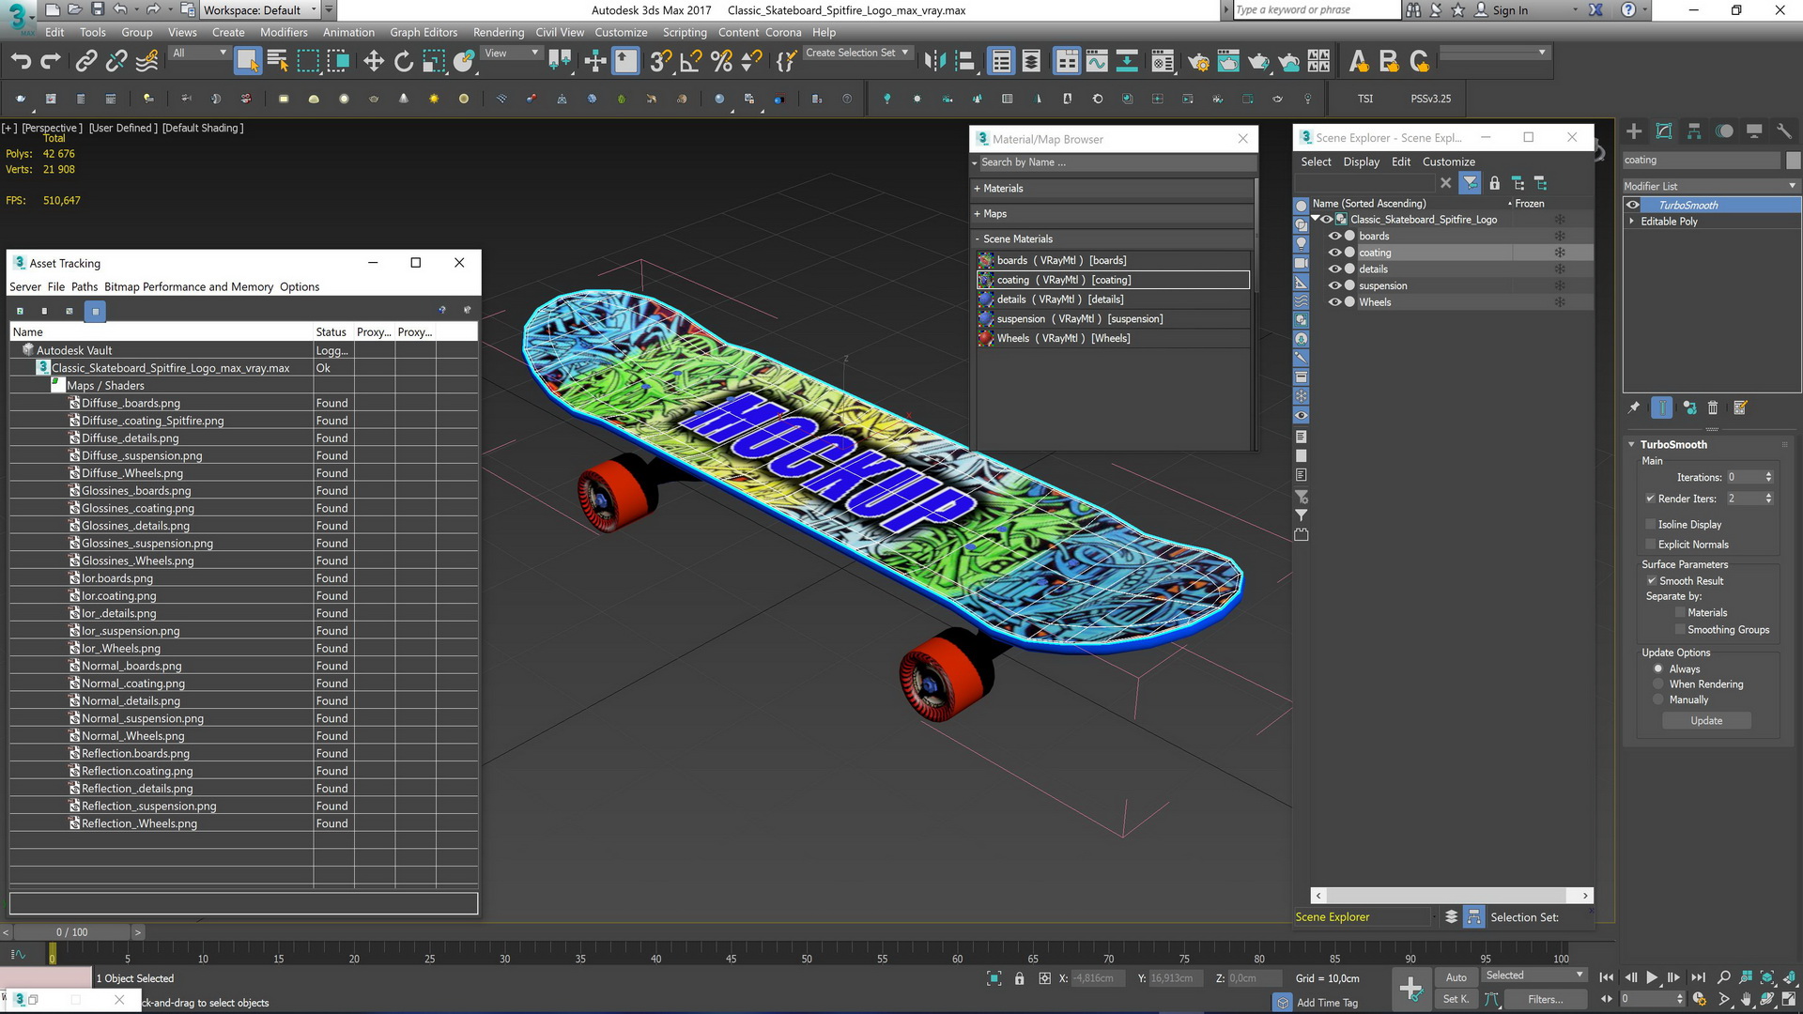Toggle the TurboSmooth modifier eye icon
Image resolution: width=1803 pixels, height=1014 pixels.
(1633, 205)
